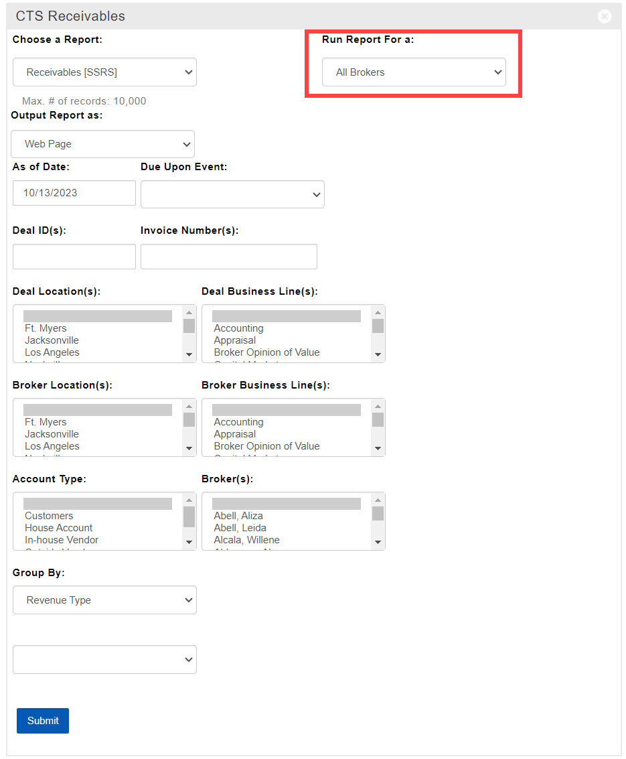This screenshot has height=759, width=626.
Task: Open the unlabeled dropdown below Group By
Action: (x=104, y=660)
